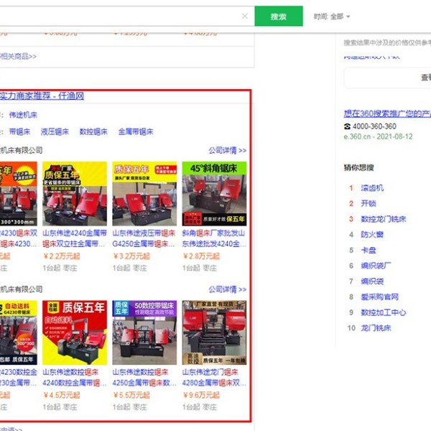
Task: Open the 时间: 全部 time filter dropdown
Action: click(332, 17)
